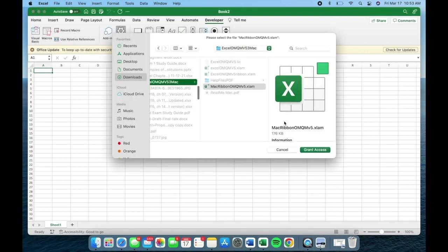The width and height of the screenshot is (448, 252).
Task: Open Chrome from the Dock
Action: click(289, 242)
